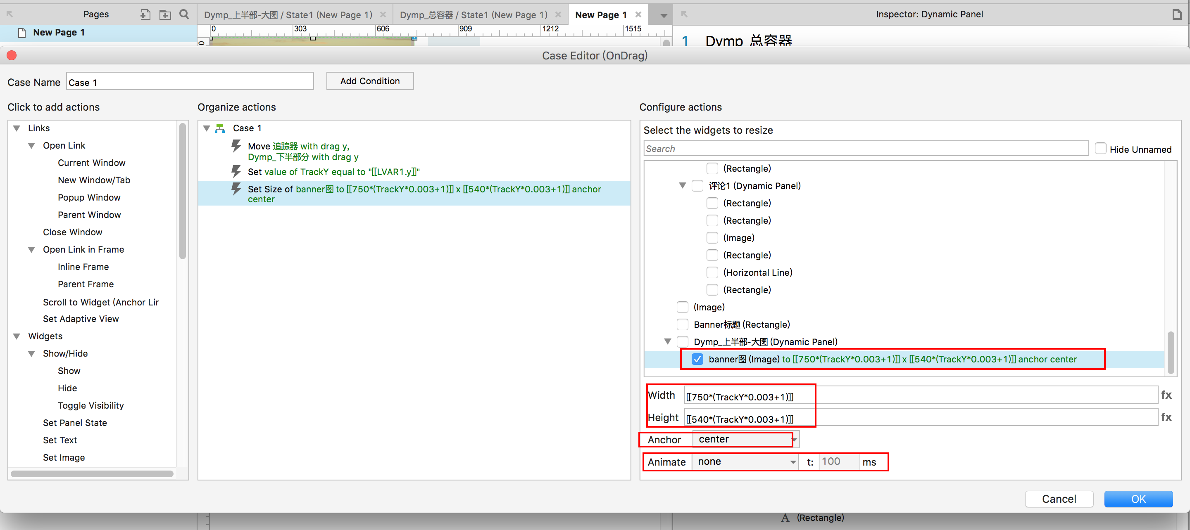Click the widget Search input field

point(866,149)
